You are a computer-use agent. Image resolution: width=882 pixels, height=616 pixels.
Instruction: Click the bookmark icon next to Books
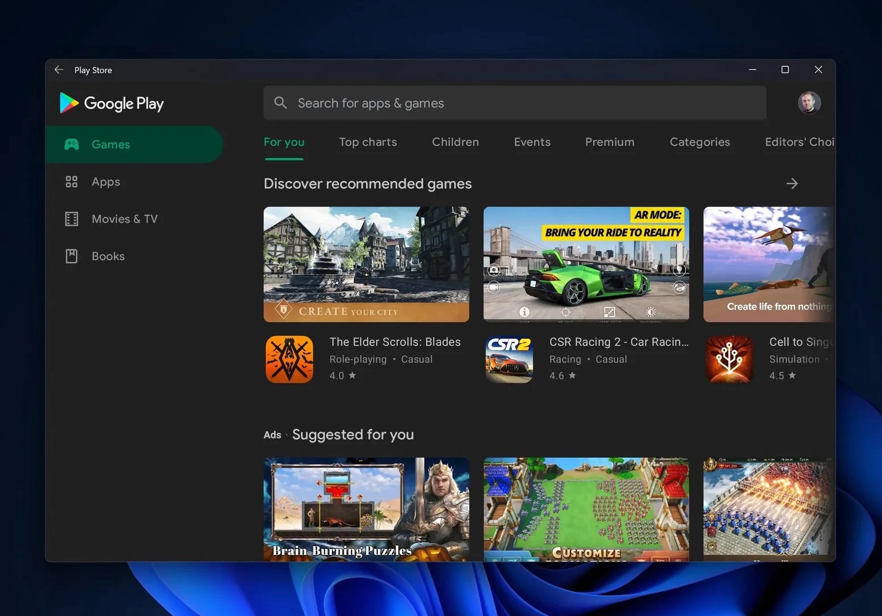(x=71, y=256)
